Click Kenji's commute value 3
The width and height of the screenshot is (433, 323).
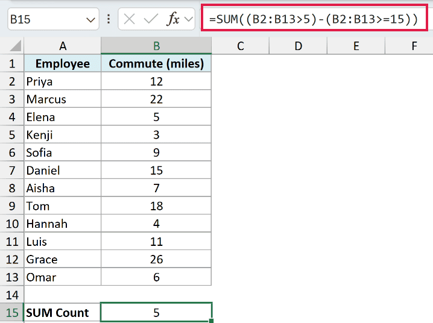tap(156, 134)
